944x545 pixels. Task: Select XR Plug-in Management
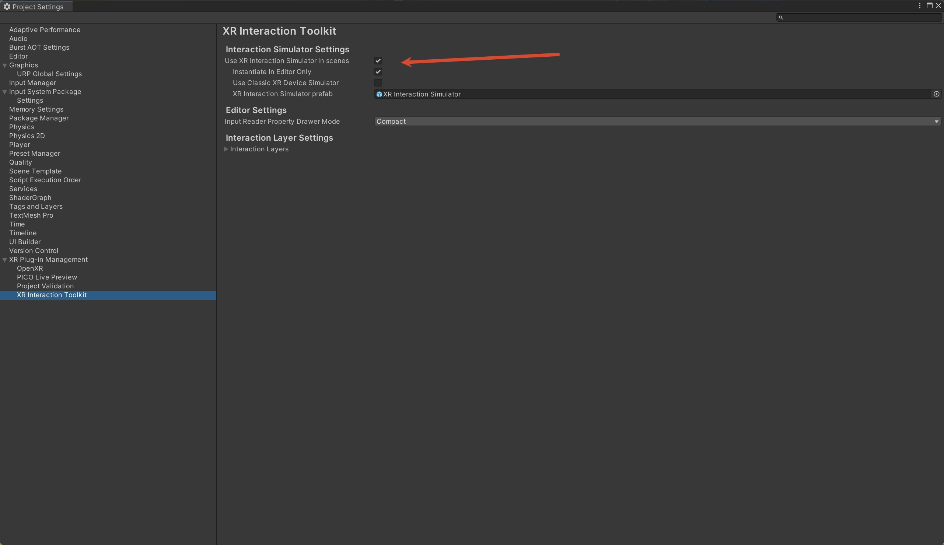48,260
